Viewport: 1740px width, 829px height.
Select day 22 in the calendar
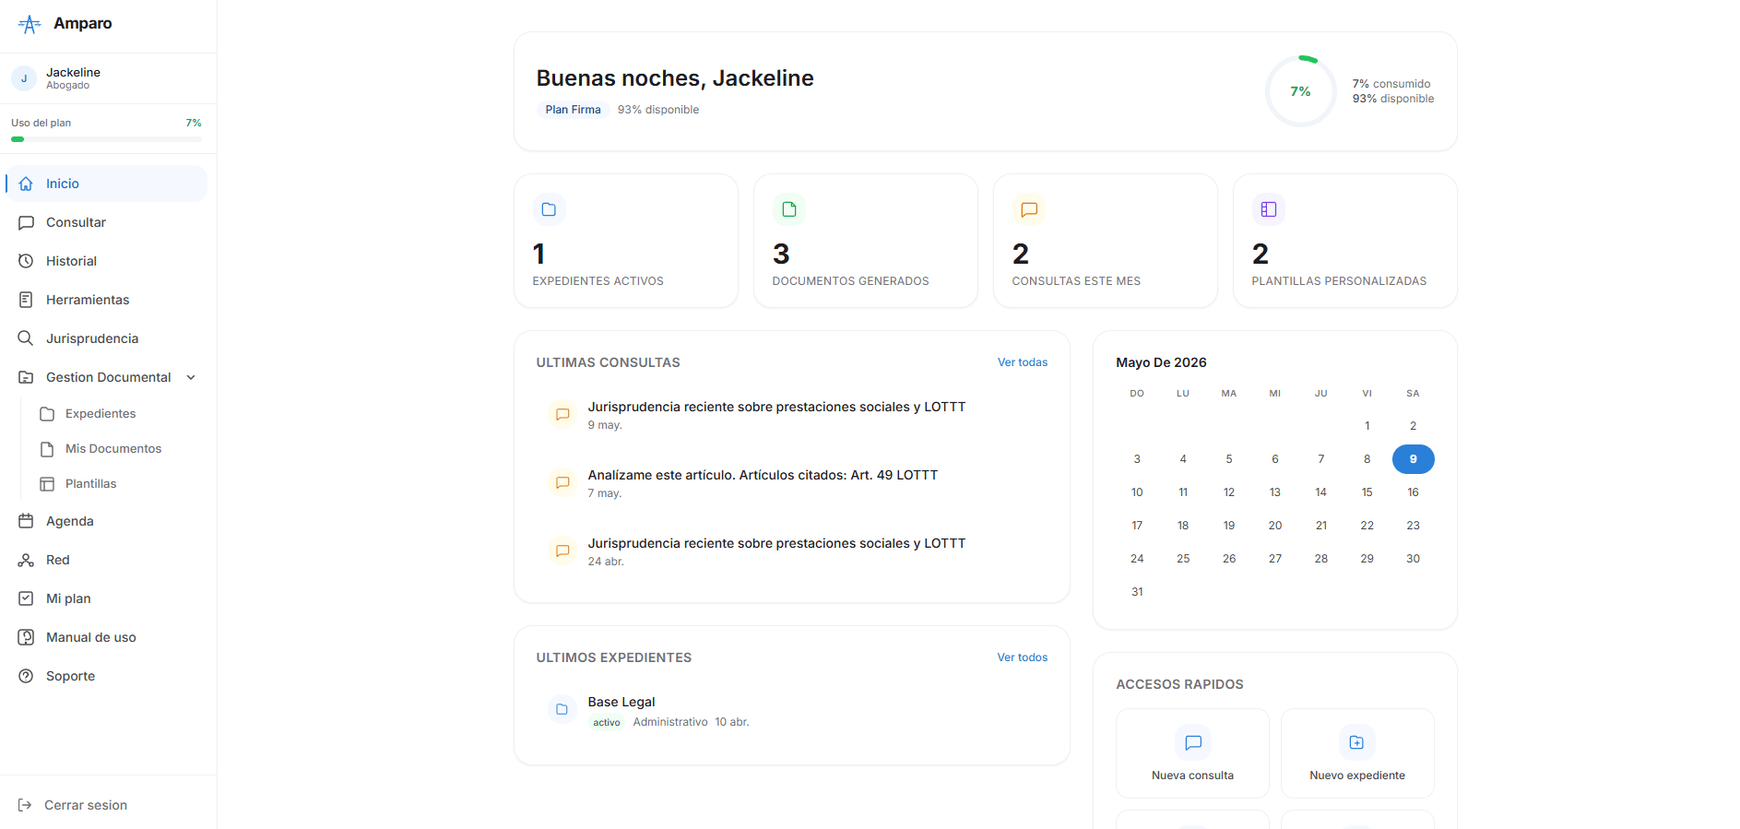pyautogui.click(x=1367, y=526)
